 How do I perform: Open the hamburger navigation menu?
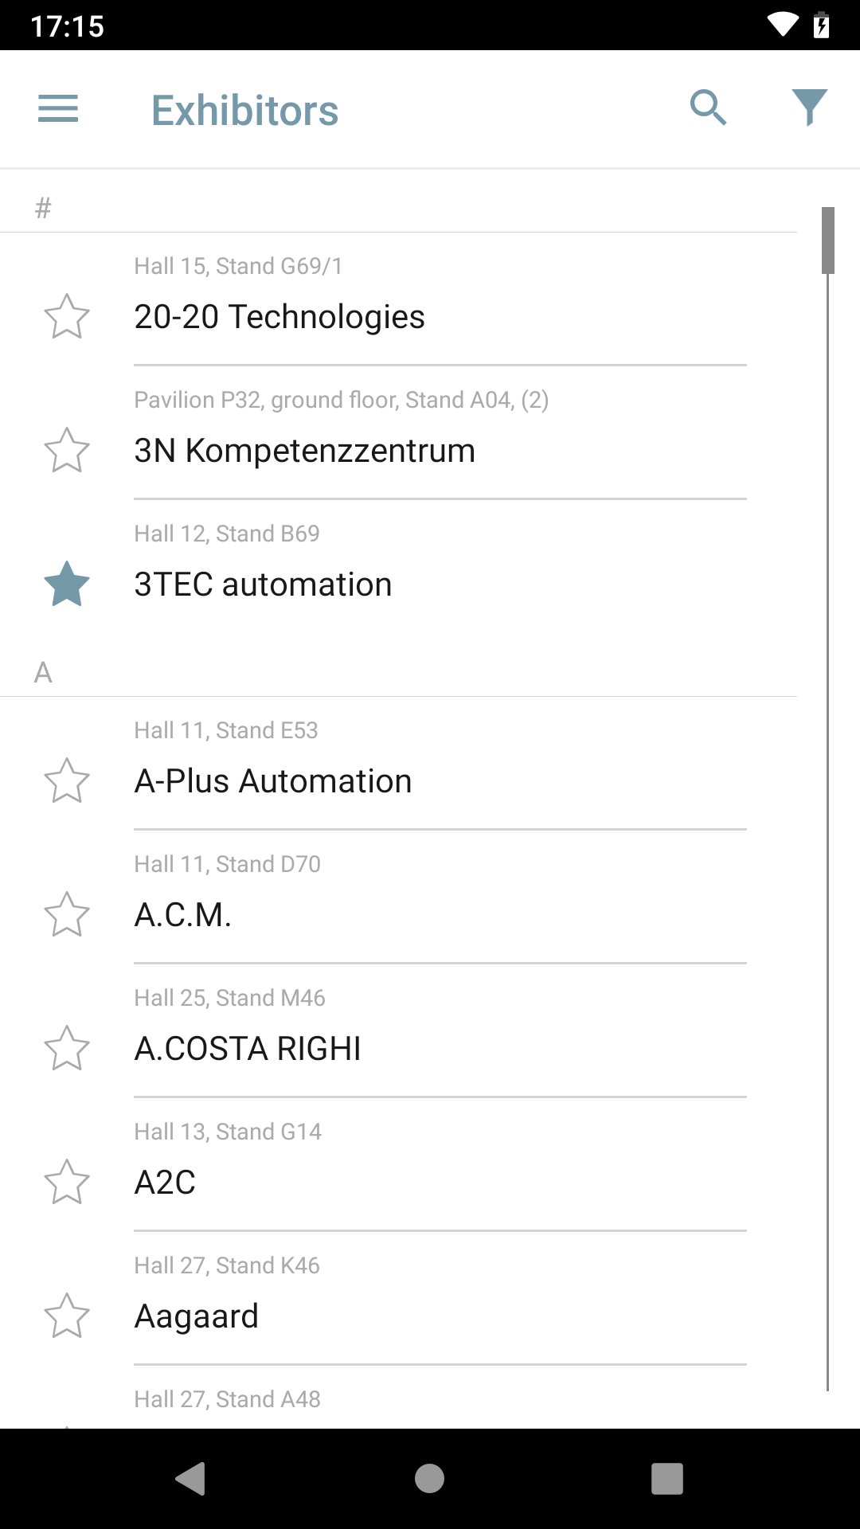point(58,109)
